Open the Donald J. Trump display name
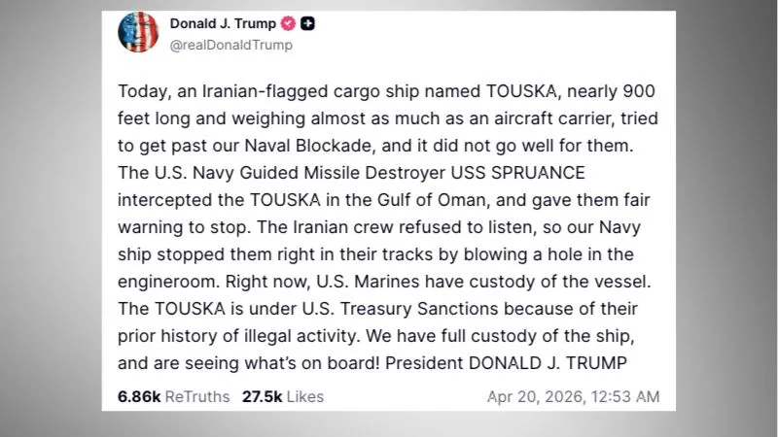The image size is (778, 437). pos(224,23)
